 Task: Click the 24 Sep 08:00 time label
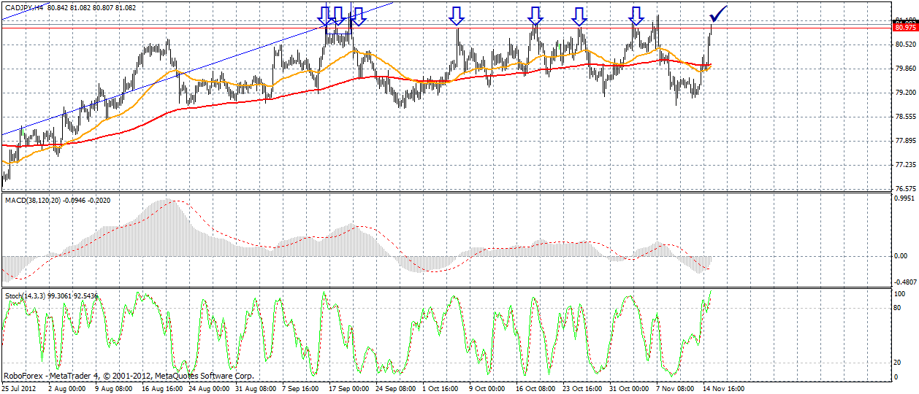click(396, 389)
